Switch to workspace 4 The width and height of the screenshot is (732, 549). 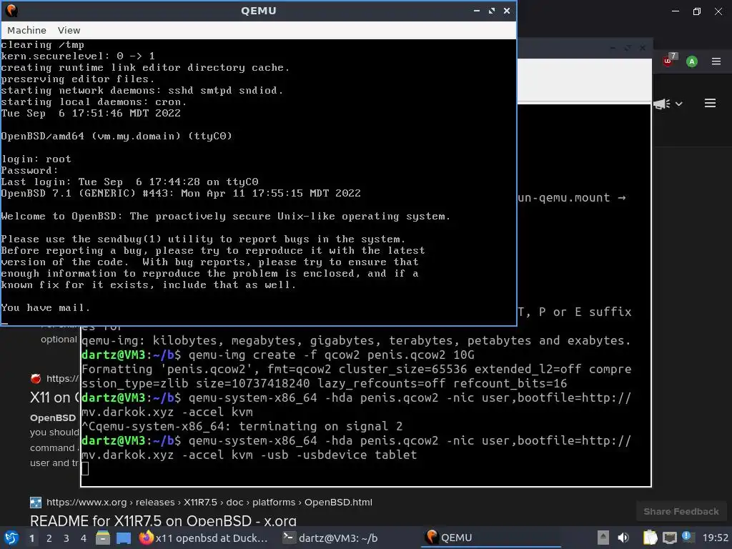click(x=84, y=538)
